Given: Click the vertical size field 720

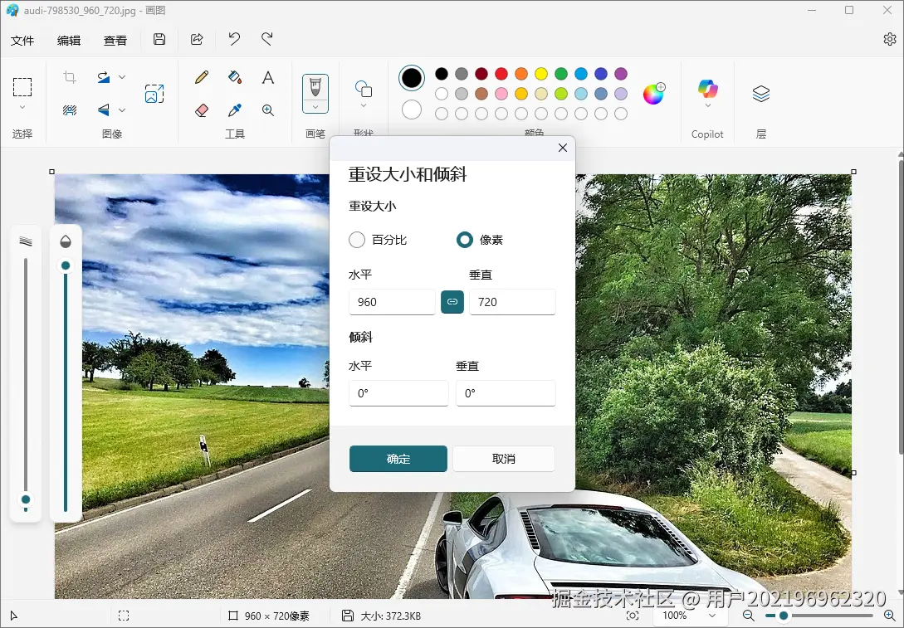Looking at the screenshot, I should coord(512,302).
